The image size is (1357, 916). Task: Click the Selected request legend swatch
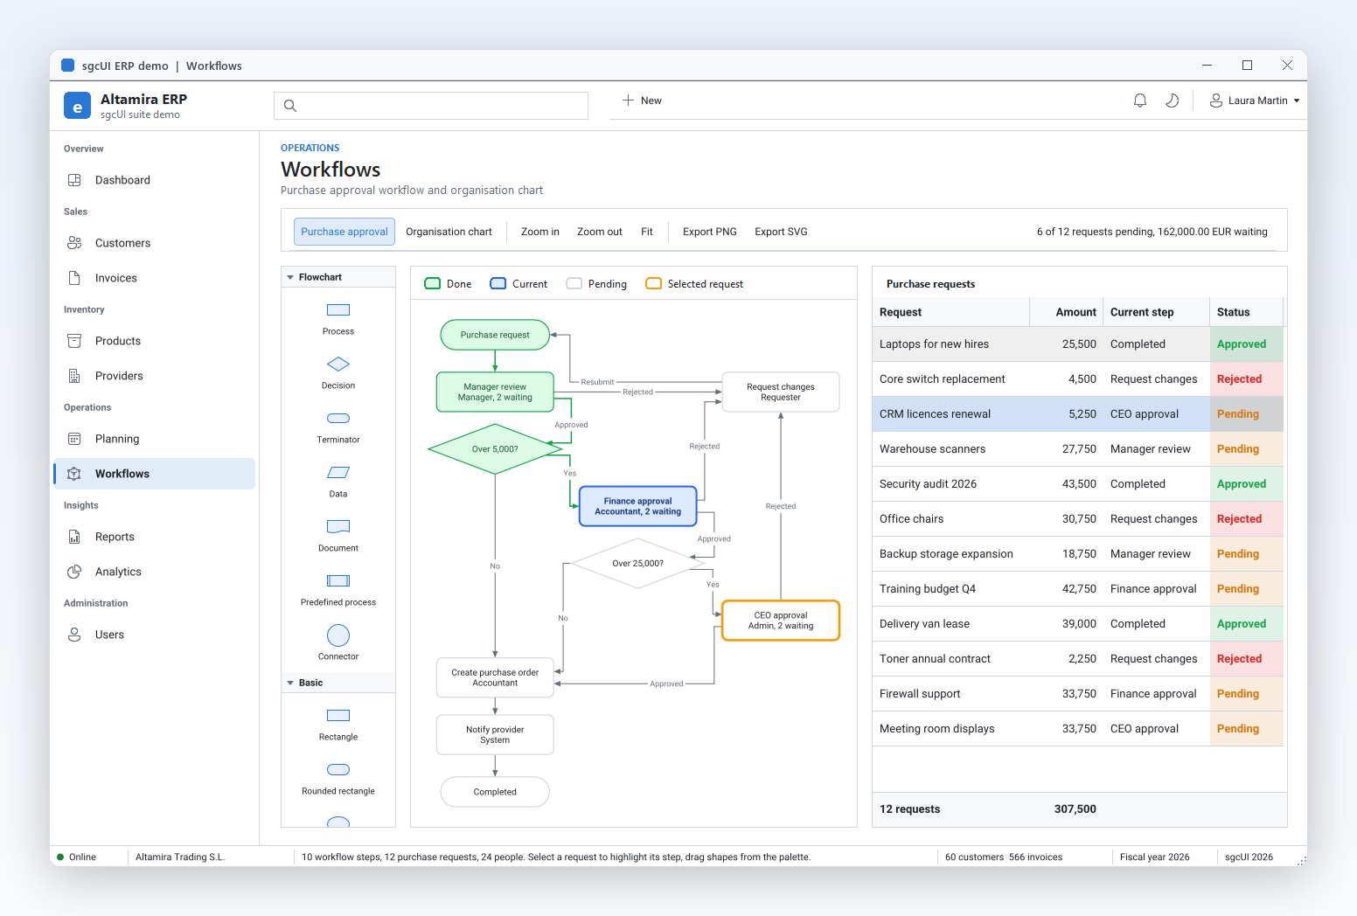coord(653,284)
